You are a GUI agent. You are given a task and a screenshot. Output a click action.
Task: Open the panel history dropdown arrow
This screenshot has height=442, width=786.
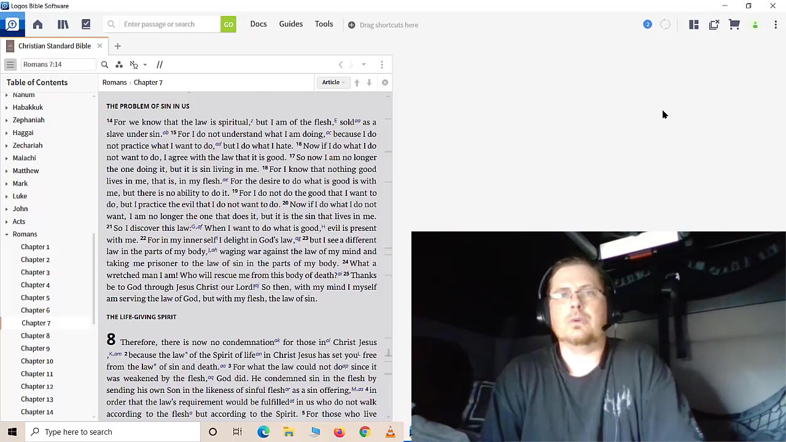click(x=364, y=64)
